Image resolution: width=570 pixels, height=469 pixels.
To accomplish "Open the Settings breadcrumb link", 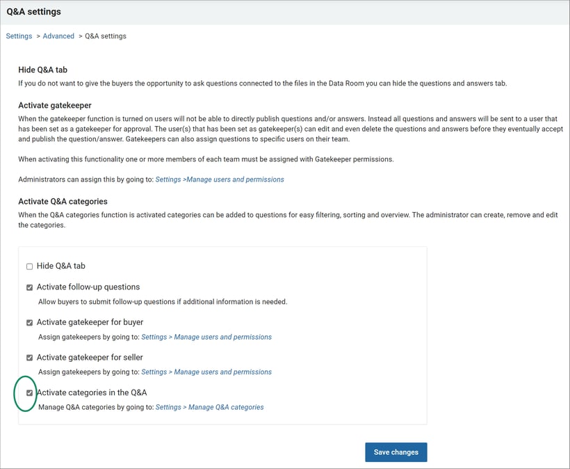I will [x=19, y=35].
